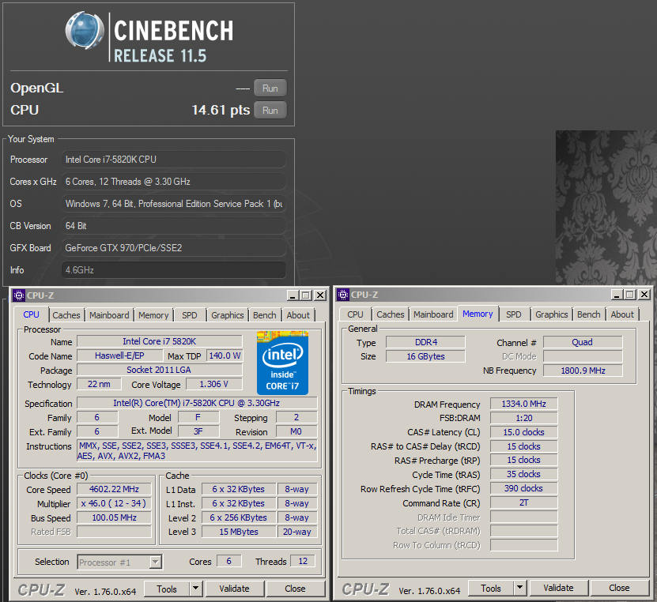Minimize the right CPU-Z window

click(x=617, y=295)
